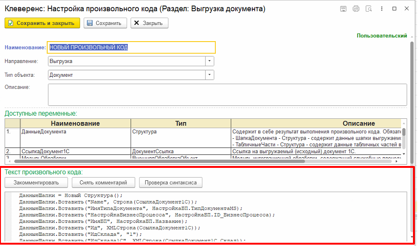419x246 pixels.
Task: Click the Закрыть button
Action: click(x=150, y=23)
